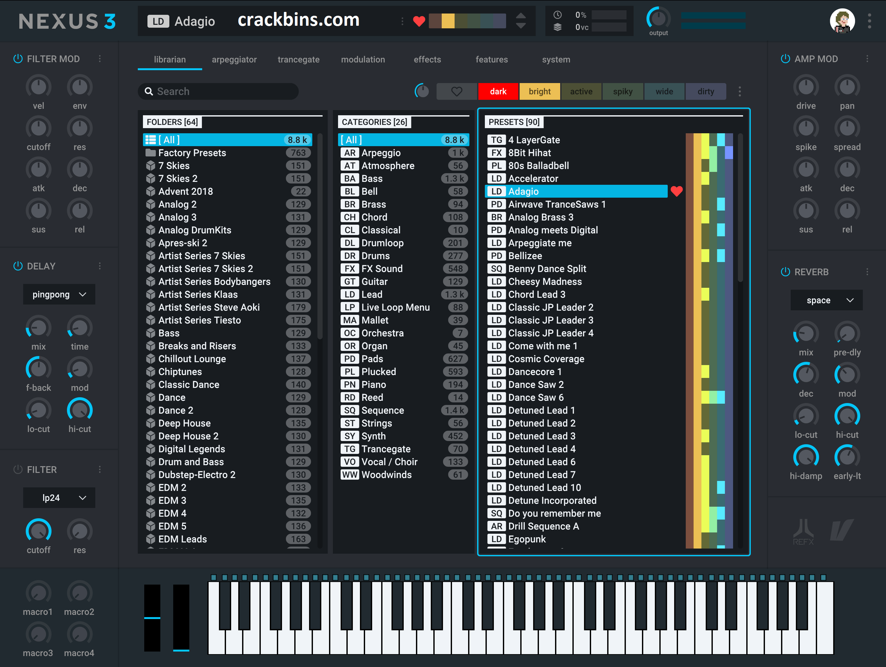Open the pingpong delay type dropdown
Screen dimensions: 886x667
pyautogui.click(x=59, y=295)
